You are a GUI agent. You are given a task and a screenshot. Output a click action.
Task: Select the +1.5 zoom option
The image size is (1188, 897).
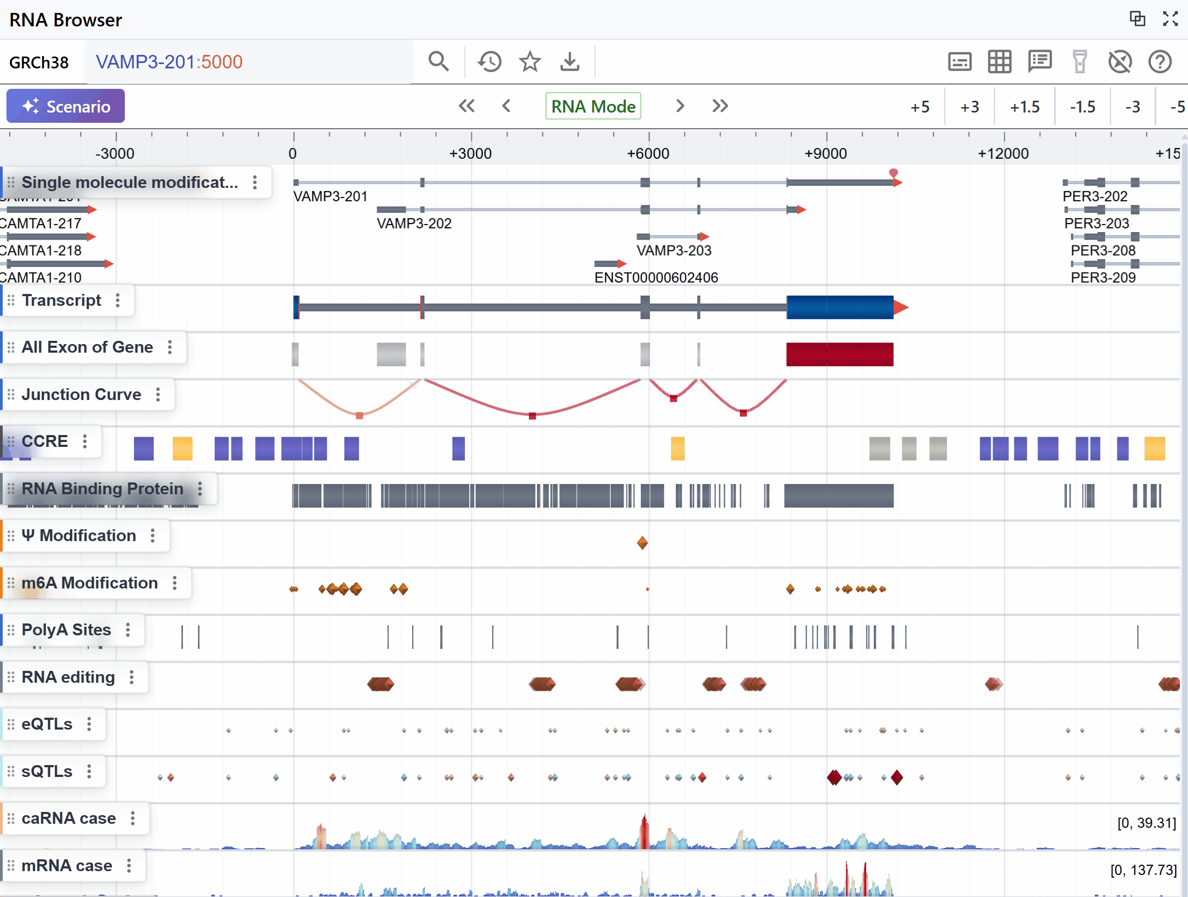click(1024, 107)
